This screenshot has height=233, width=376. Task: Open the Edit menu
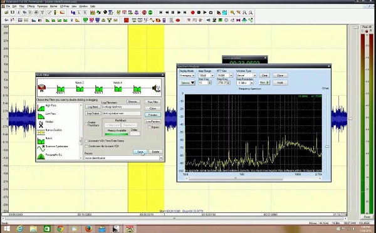tap(14, 6)
